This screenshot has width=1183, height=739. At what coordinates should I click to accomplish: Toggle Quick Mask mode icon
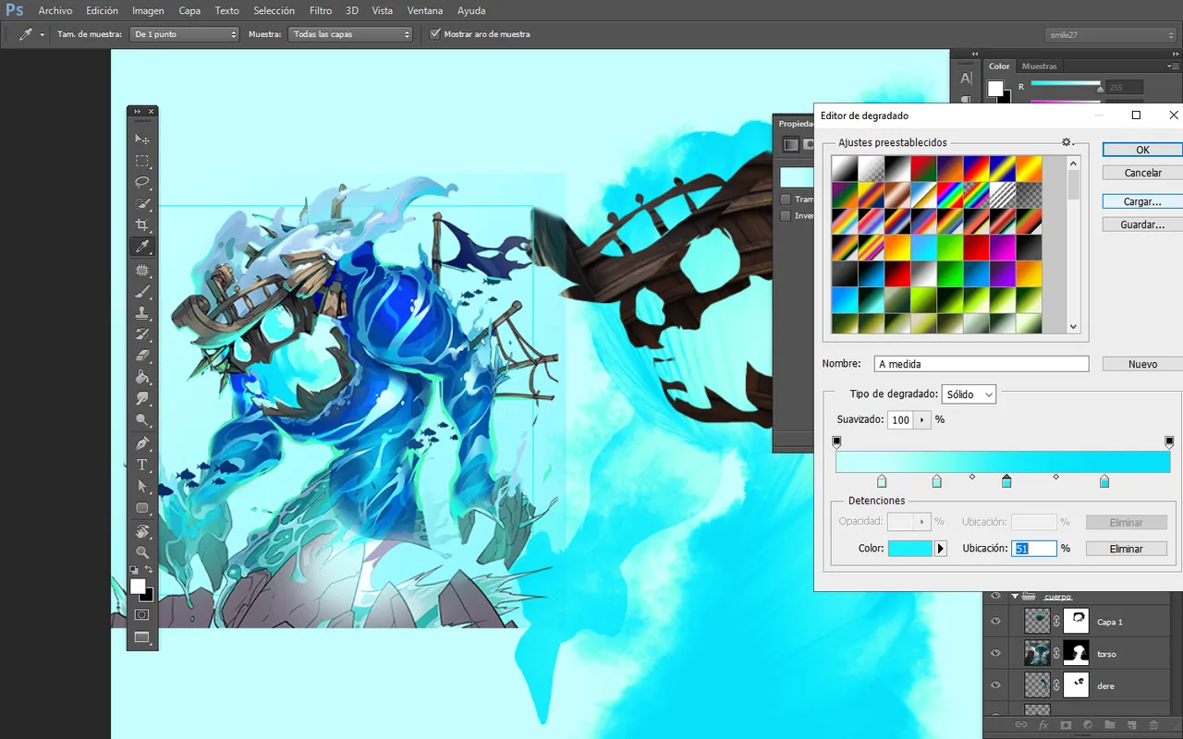pyautogui.click(x=142, y=614)
